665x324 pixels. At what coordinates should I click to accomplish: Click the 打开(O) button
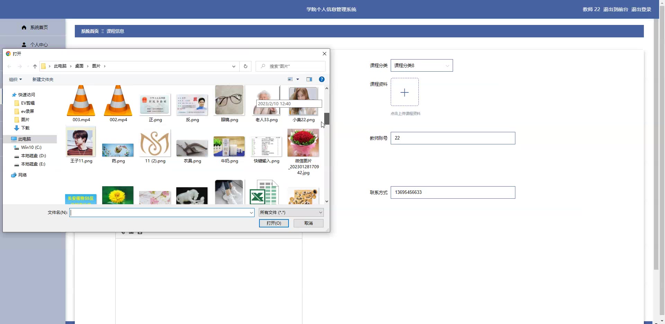coord(274,223)
